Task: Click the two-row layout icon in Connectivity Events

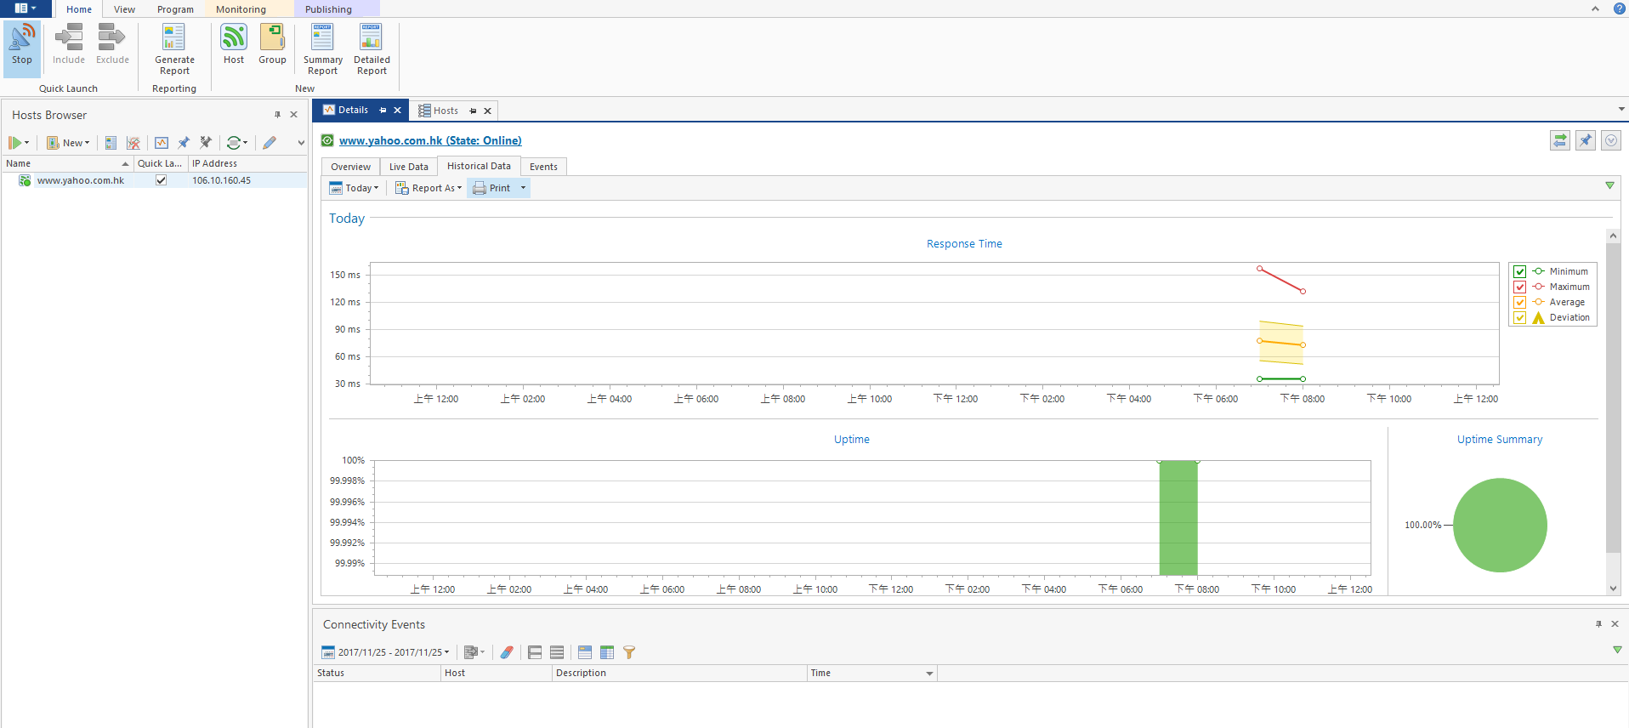Action: click(x=535, y=652)
